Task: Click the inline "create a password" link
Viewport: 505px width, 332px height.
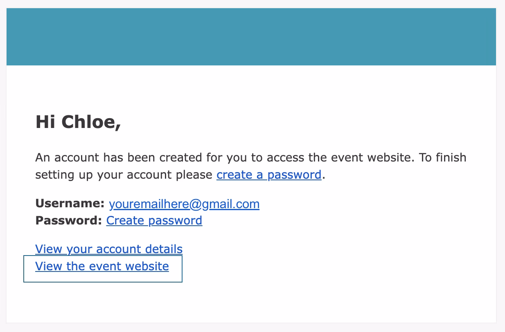Action: click(x=268, y=175)
